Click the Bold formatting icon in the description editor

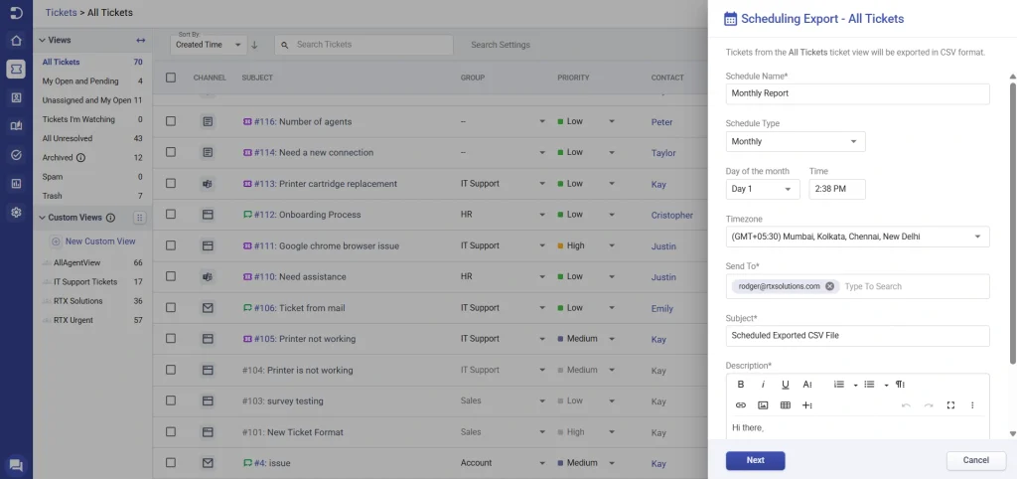[741, 385]
